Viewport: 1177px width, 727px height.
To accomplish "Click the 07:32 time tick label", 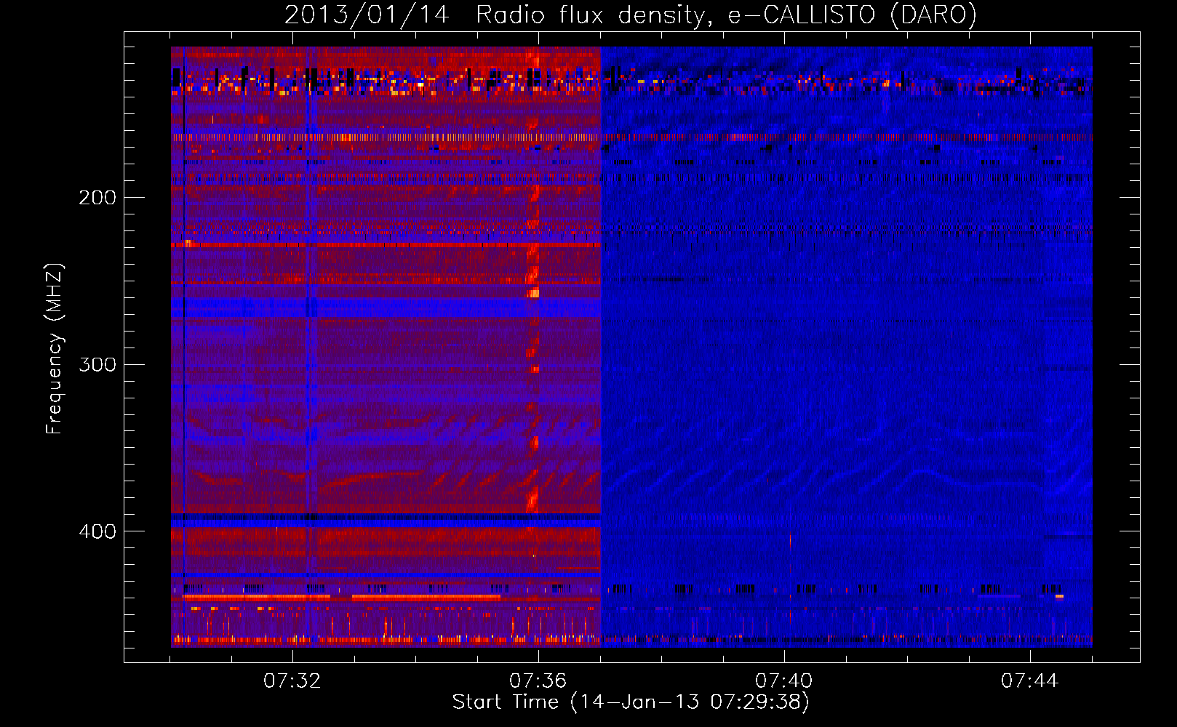I will click(x=292, y=681).
